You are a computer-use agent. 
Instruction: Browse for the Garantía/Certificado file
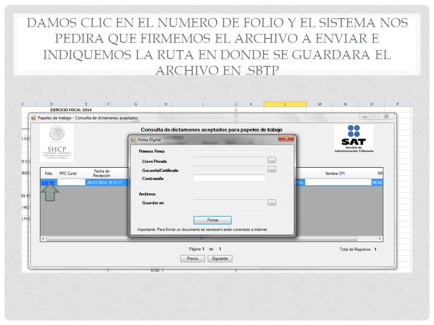[272, 170]
